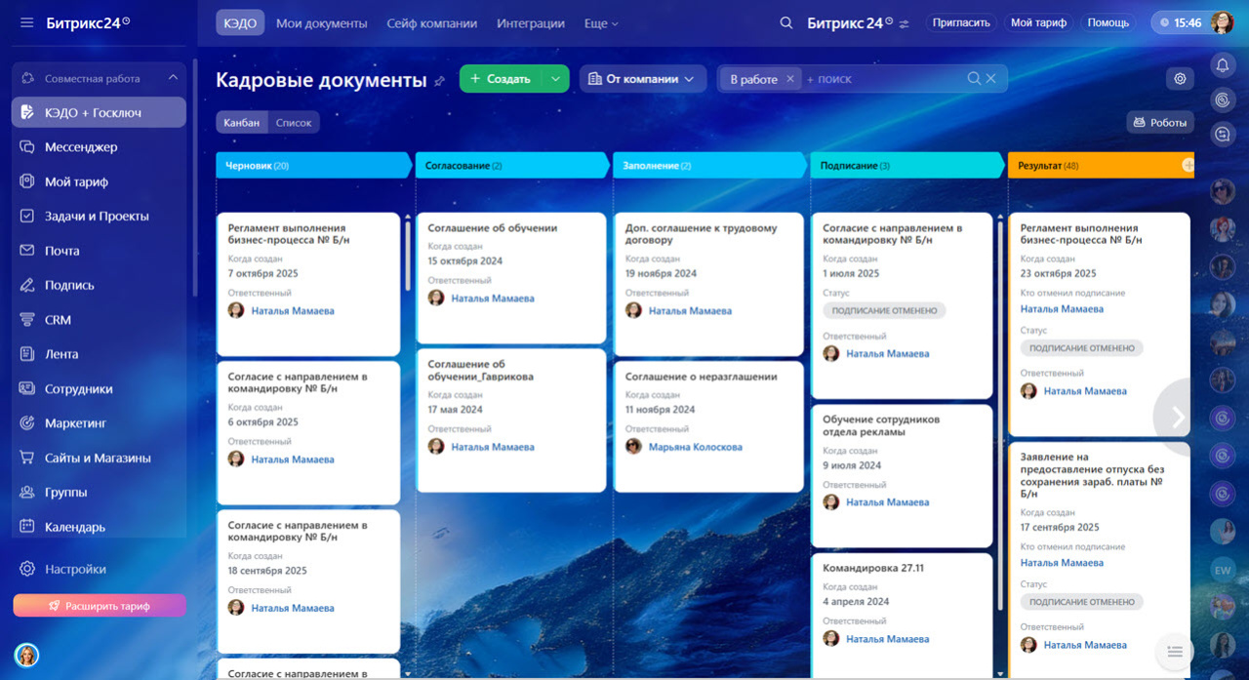Add stage with plus on Результат column
Viewport: 1249px width, 680px height.
click(1188, 166)
